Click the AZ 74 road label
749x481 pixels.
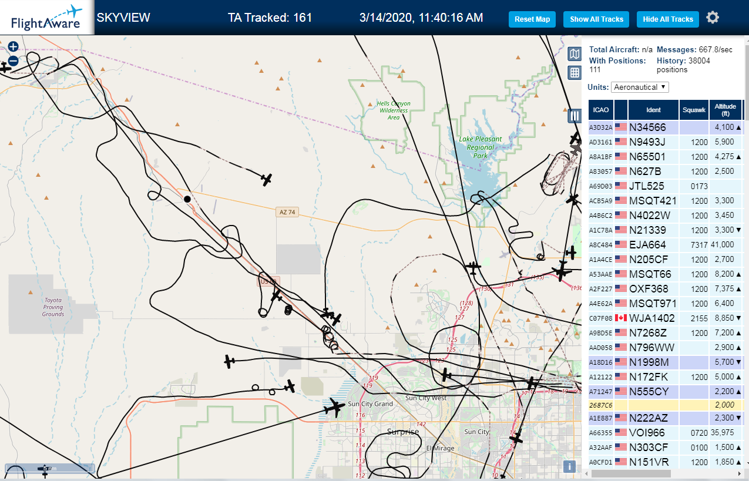[x=287, y=213]
